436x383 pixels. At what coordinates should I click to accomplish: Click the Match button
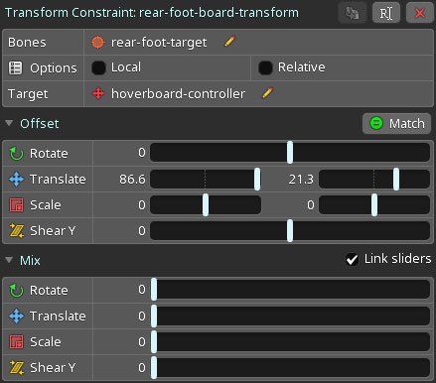[396, 123]
